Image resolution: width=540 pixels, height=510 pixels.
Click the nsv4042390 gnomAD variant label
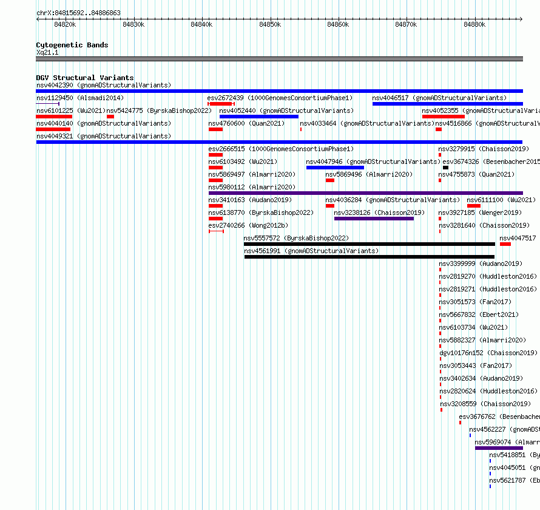tap(104, 85)
